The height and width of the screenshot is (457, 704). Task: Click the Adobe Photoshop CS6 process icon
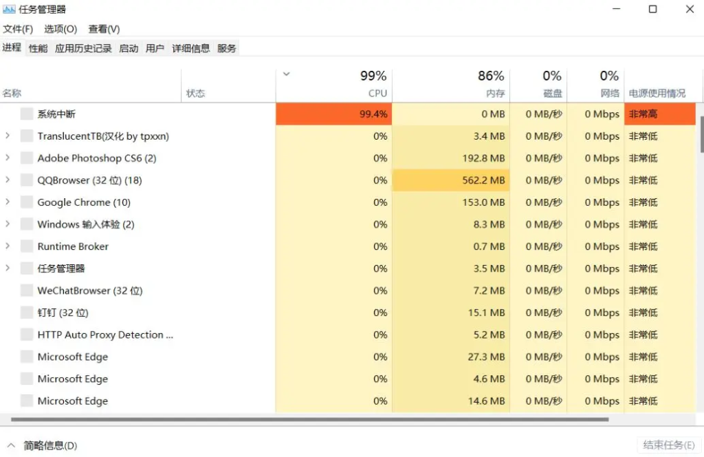27,158
